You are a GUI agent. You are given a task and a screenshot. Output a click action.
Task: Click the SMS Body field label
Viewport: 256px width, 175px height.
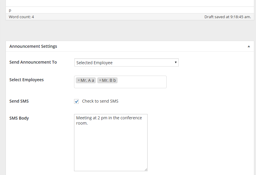(19, 118)
